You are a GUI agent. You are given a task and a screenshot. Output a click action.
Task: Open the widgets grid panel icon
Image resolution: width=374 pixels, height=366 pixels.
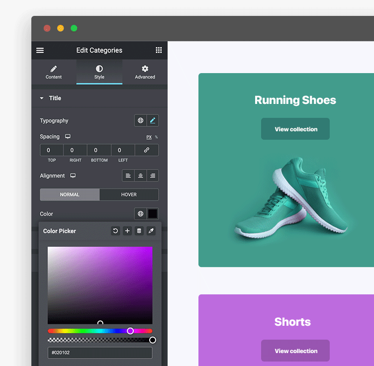[x=159, y=50]
